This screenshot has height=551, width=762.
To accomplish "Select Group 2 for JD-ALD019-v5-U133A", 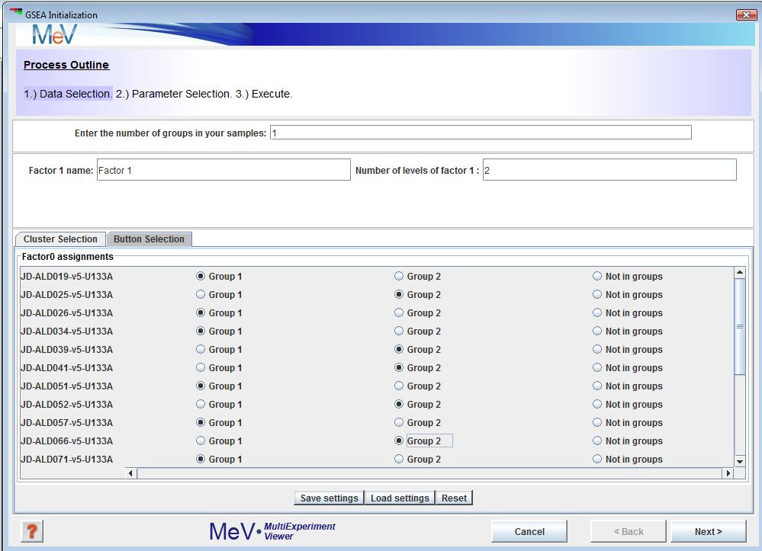I will [399, 277].
